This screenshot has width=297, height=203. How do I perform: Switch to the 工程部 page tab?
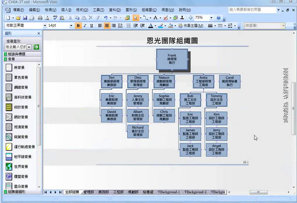pyautogui.click(x=118, y=192)
